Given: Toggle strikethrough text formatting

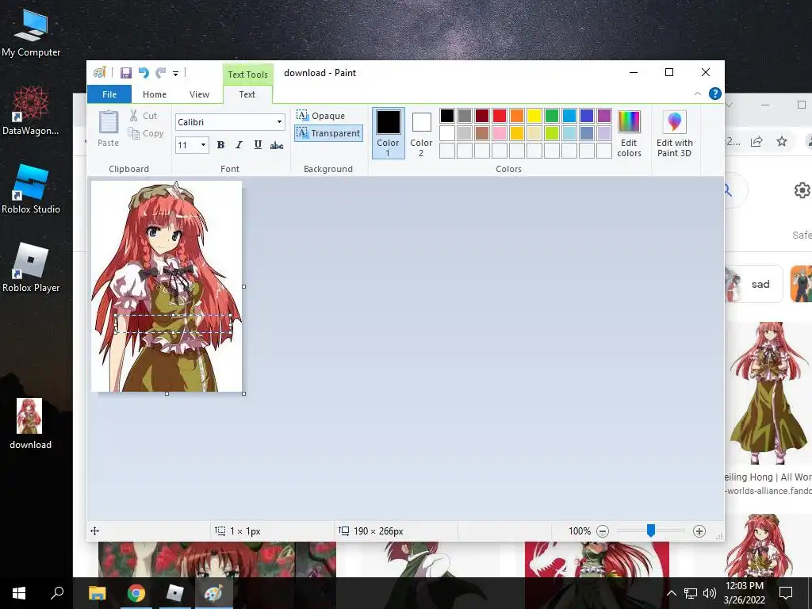Looking at the screenshot, I should tap(277, 146).
